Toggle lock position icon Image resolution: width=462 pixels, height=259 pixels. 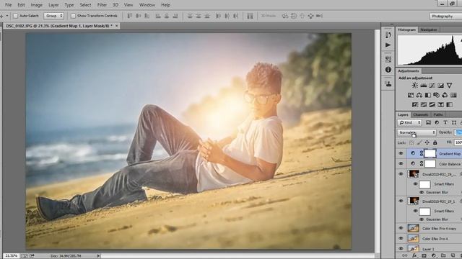click(427, 142)
